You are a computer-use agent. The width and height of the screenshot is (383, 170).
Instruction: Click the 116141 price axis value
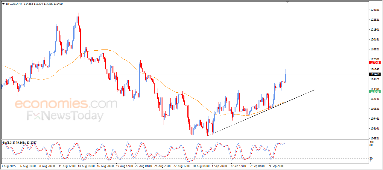[375, 69]
